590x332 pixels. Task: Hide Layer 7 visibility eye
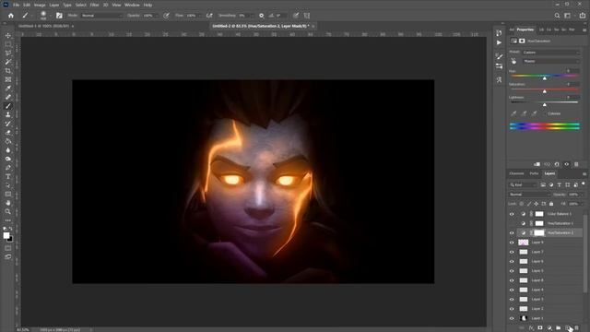click(512, 252)
